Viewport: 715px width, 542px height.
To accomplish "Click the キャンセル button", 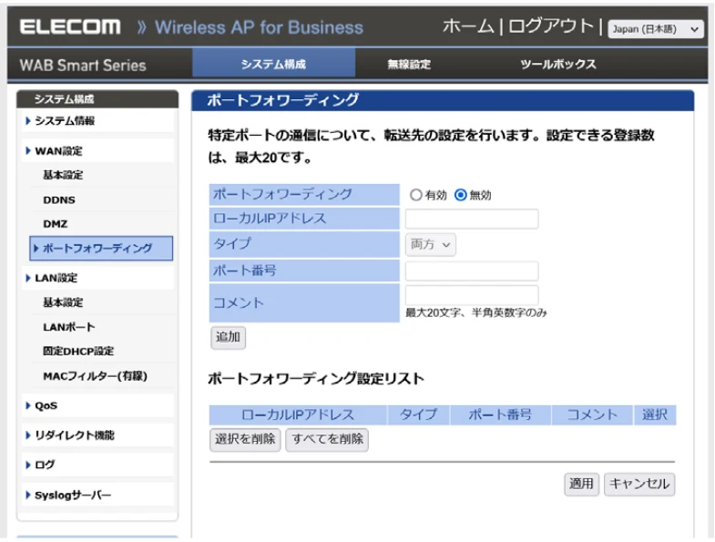I will (x=639, y=484).
